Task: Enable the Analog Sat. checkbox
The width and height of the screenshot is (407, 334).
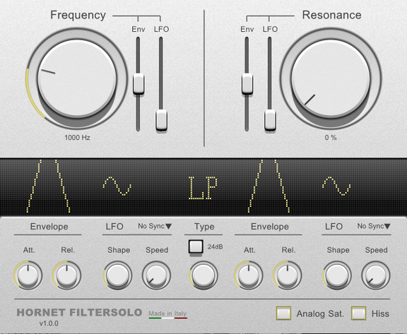Action: [x=283, y=314]
